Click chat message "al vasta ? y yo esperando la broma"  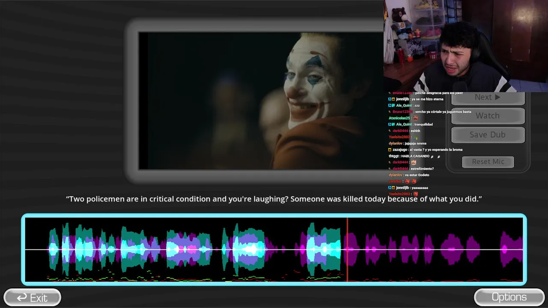coord(436,150)
